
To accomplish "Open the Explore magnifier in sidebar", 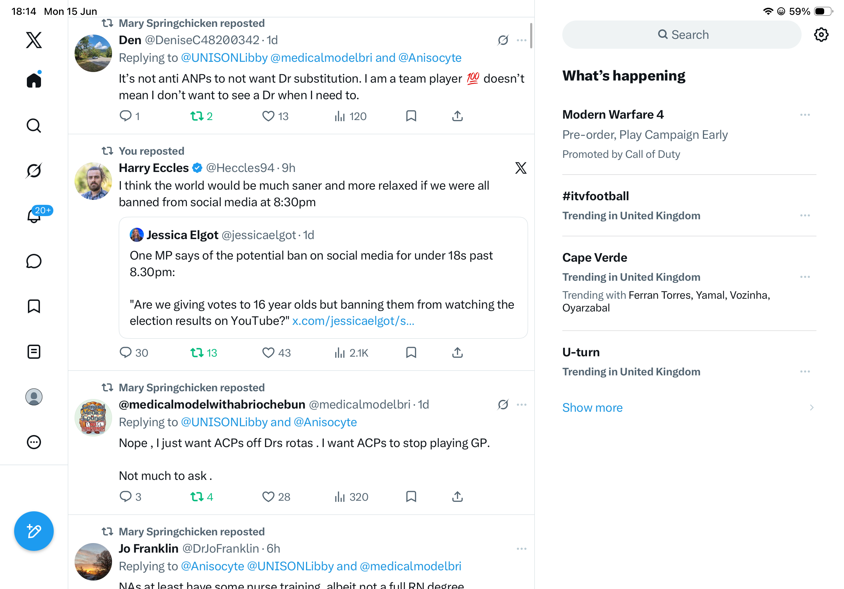I will point(34,126).
